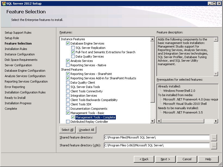Viewport: 223px width, 167px height.
Task: Select Microsoft .NET Framework 3.5 prerequisite
Action: (x=183, y=112)
